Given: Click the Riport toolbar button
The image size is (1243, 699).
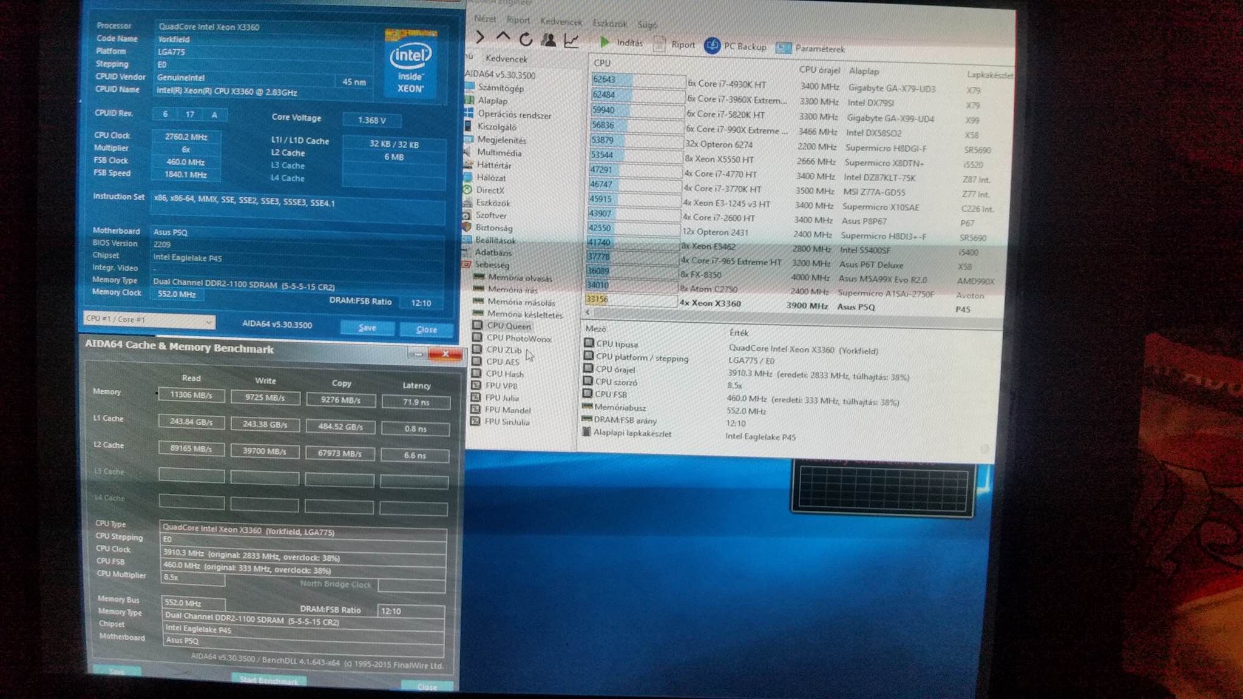Looking at the screenshot, I should [x=674, y=44].
